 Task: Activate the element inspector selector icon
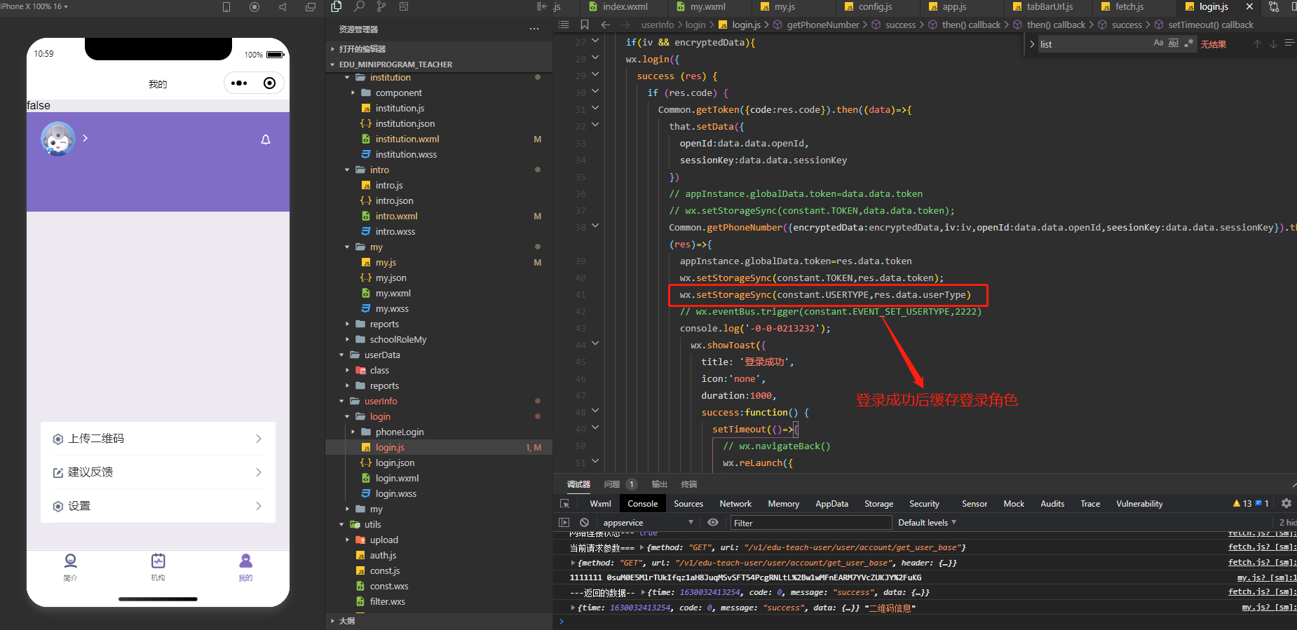565,503
